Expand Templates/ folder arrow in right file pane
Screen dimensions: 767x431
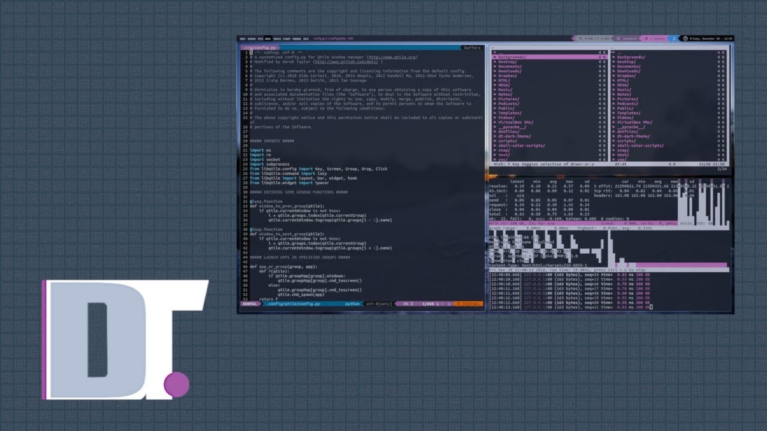point(614,113)
